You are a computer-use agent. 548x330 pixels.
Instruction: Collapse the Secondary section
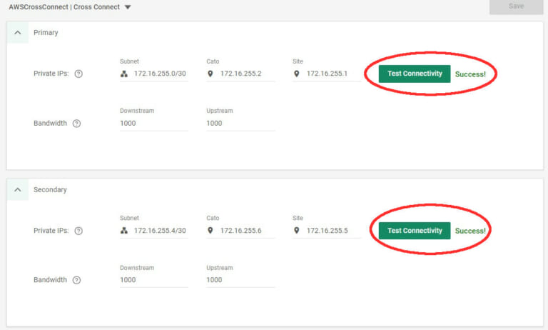pyautogui.click(x=17, y=190)
